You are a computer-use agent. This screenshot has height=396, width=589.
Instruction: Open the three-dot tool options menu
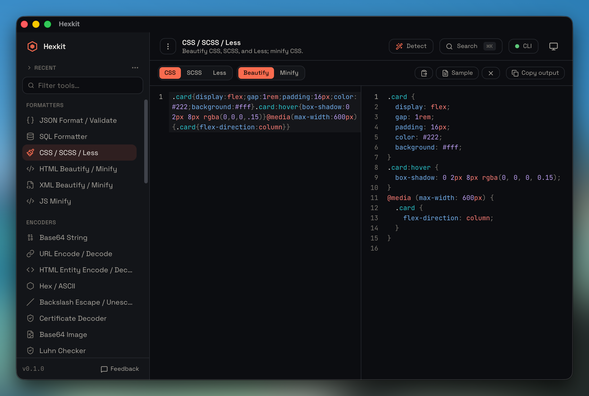pos(168,46)
